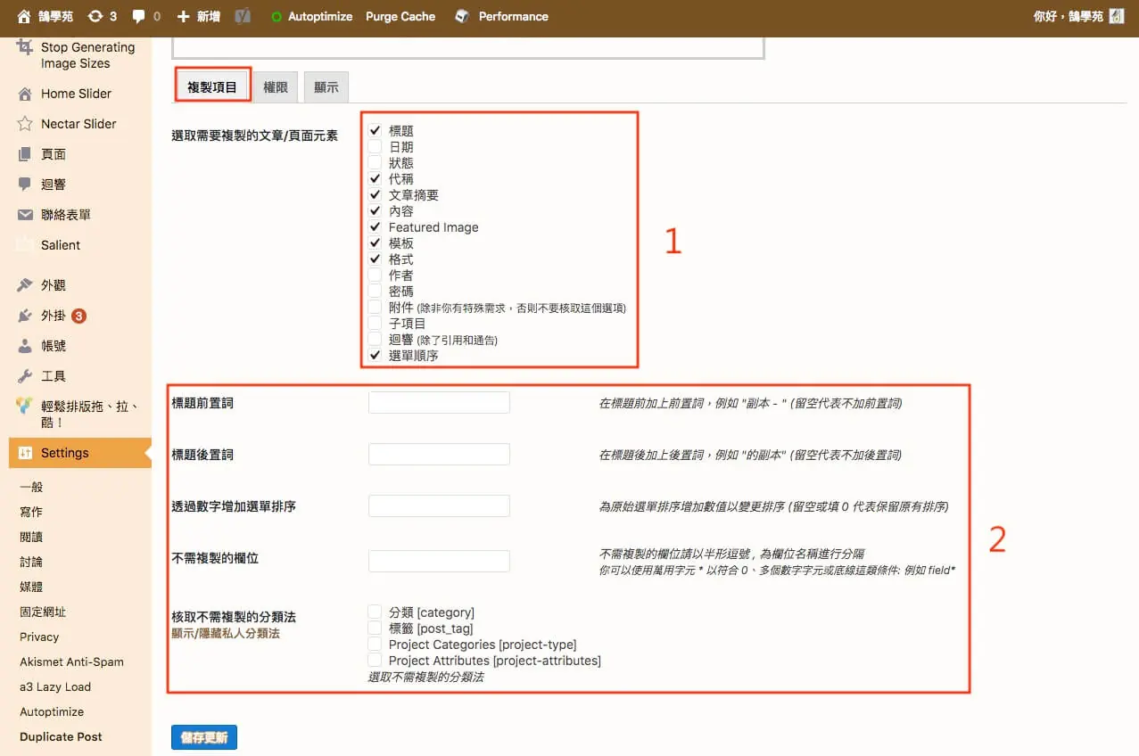This screenshot has height=756, width=1139.
Task: Open the 你好，鵠學苑 account menu
Action: coord(1078,16)
